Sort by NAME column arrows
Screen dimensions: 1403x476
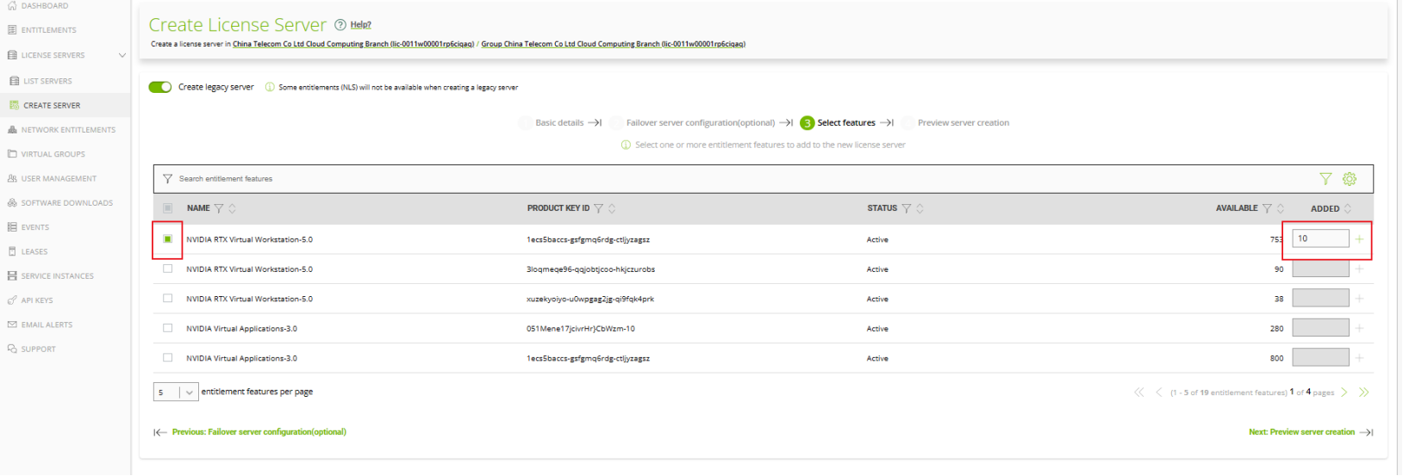click(232, 208)
